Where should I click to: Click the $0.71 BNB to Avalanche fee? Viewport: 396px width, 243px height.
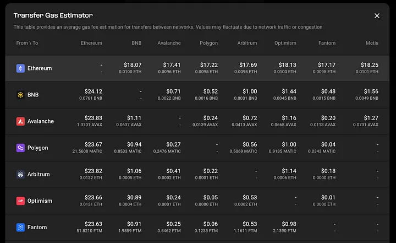(x=173, y=91)
